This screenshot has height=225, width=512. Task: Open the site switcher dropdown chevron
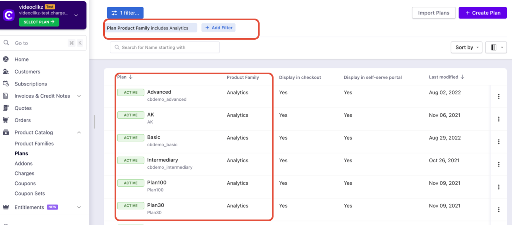[76, 15]
